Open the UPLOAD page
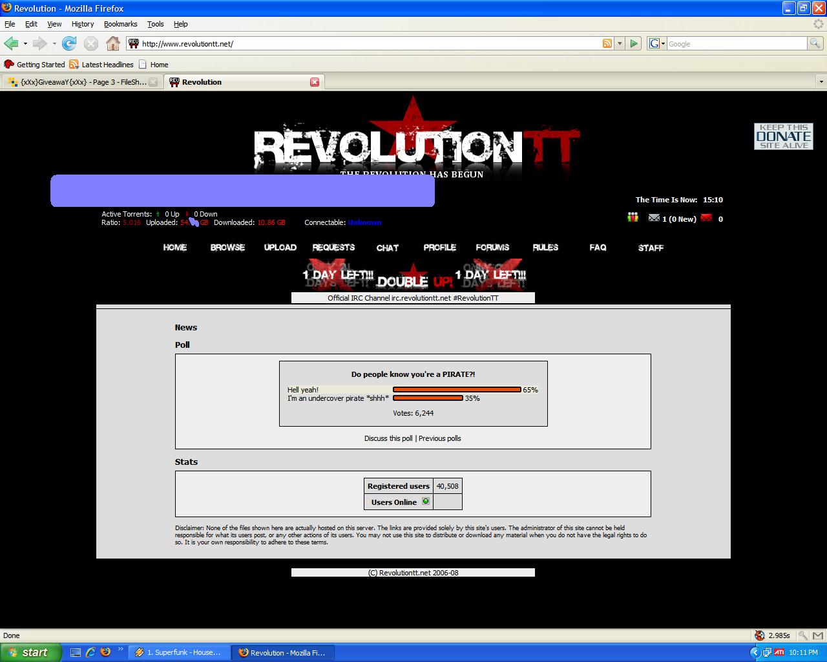827x662 pixels. (280, 248)
